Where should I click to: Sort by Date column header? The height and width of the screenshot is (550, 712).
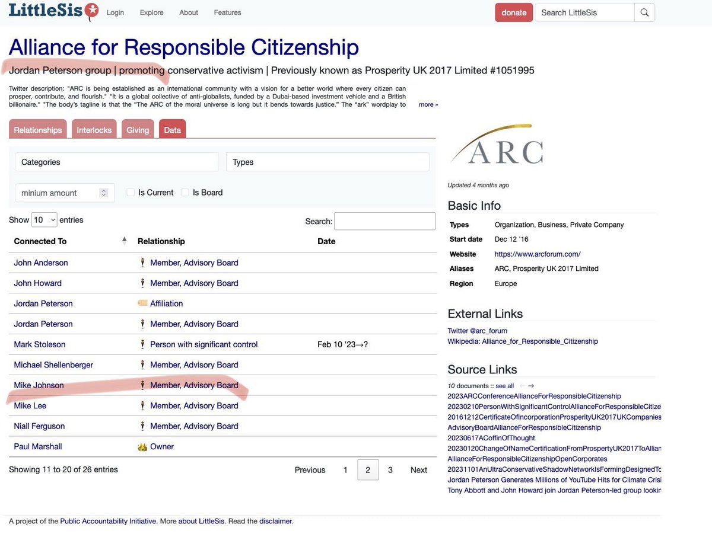pos(326,241)
